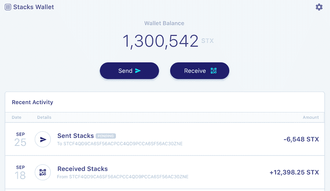Click the Wallet Balance label
The width and height of the screenshot is (330, 191).
164,23
